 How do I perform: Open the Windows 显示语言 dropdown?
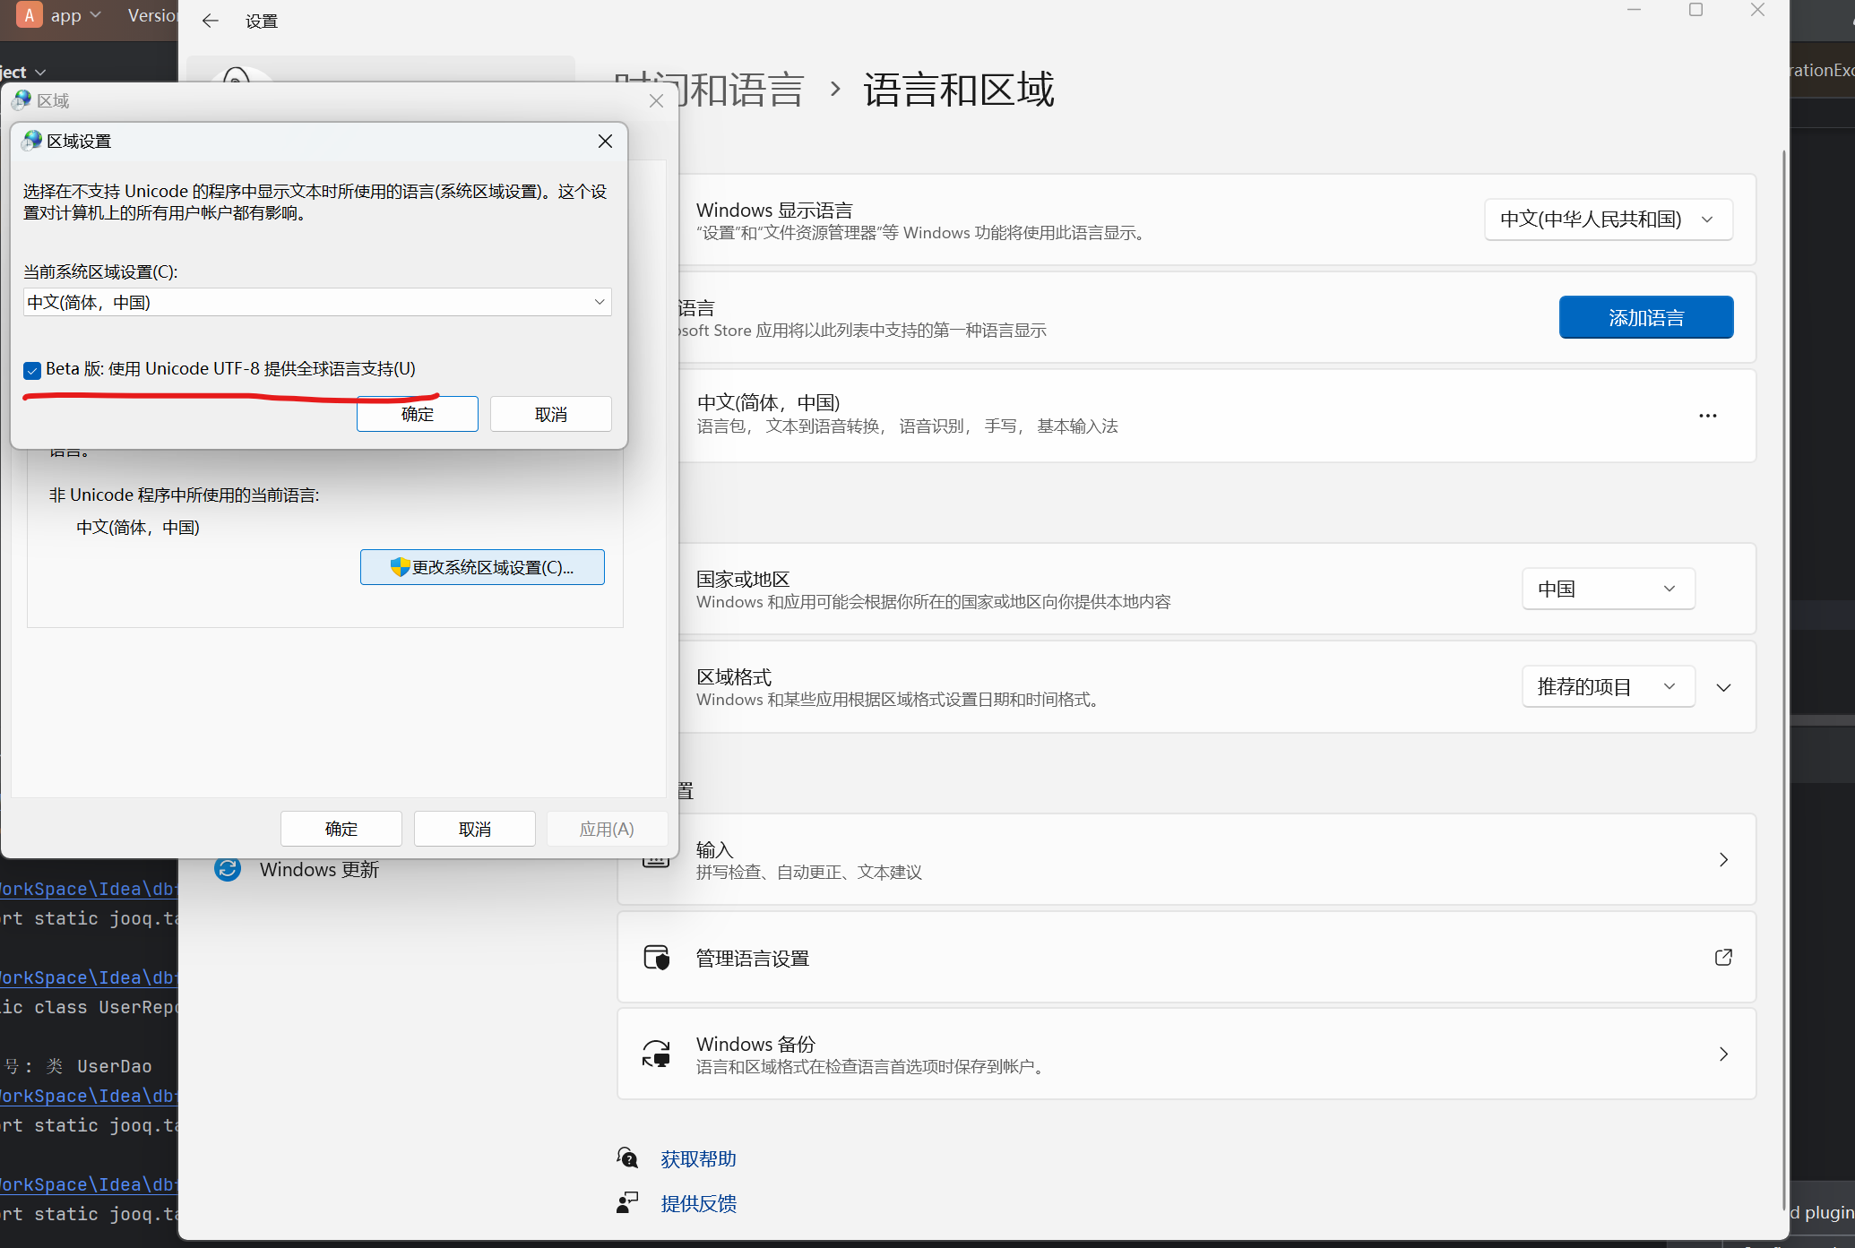coord(1608,219)
